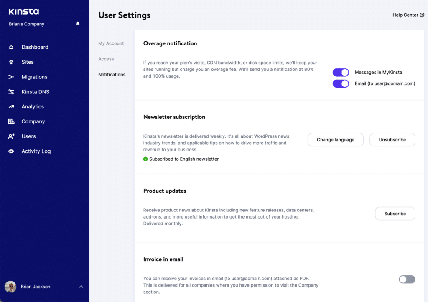Click the Invoice in email heading
This screenshot has width=428, height=302.
coord(163,259)
